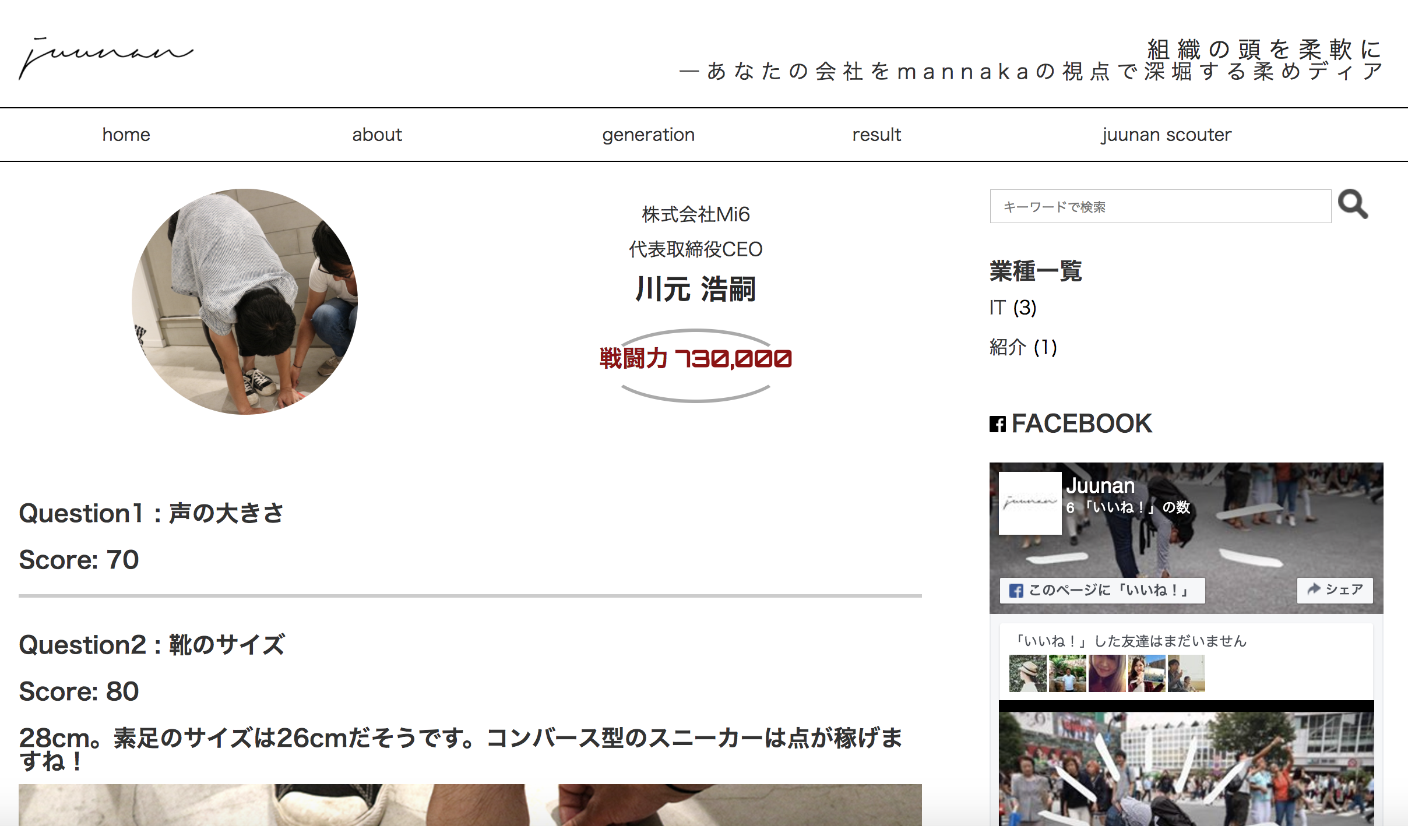
Task: Click the 戦闘力 730,000 score badge
Action: [x=695, y=359]
